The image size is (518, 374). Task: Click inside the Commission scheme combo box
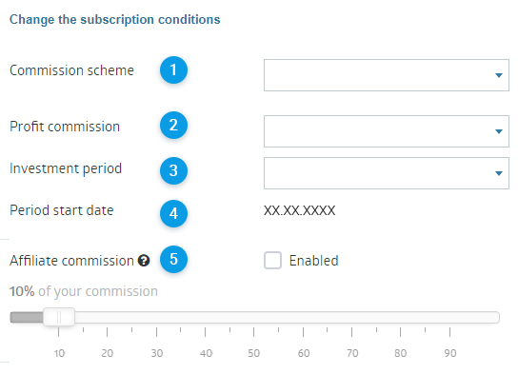[x=387, y=75]
